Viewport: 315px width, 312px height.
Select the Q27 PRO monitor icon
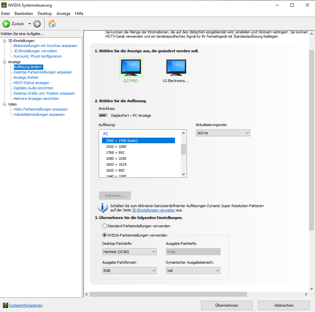tap(131, 67)
